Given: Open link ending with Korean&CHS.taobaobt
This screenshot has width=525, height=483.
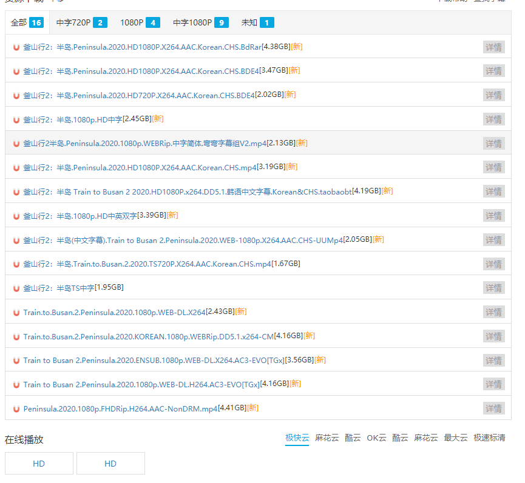Looking at the screenshot, I should coord(188,192).
